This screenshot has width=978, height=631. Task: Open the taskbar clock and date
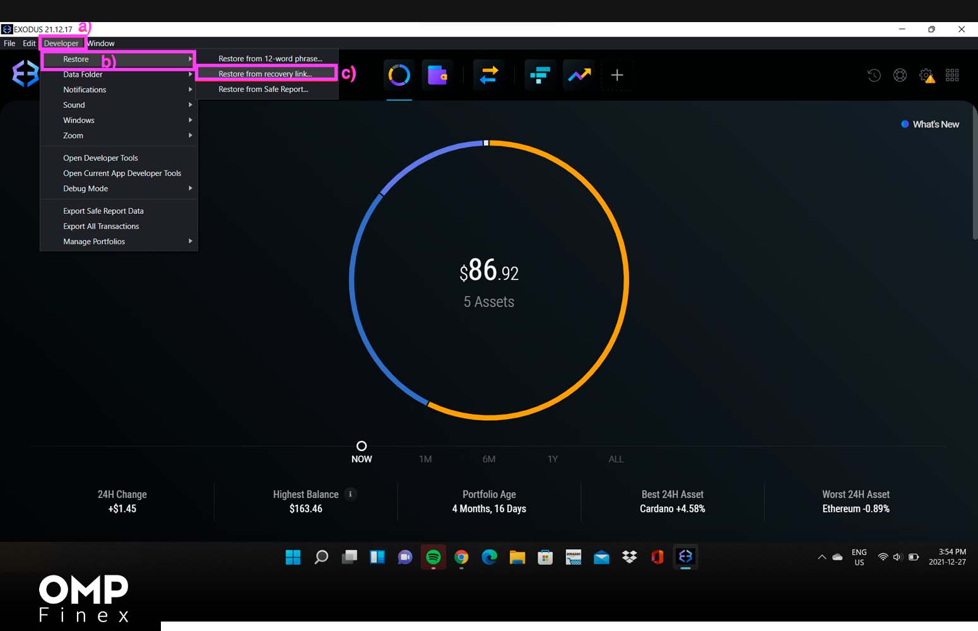[947, 557]
